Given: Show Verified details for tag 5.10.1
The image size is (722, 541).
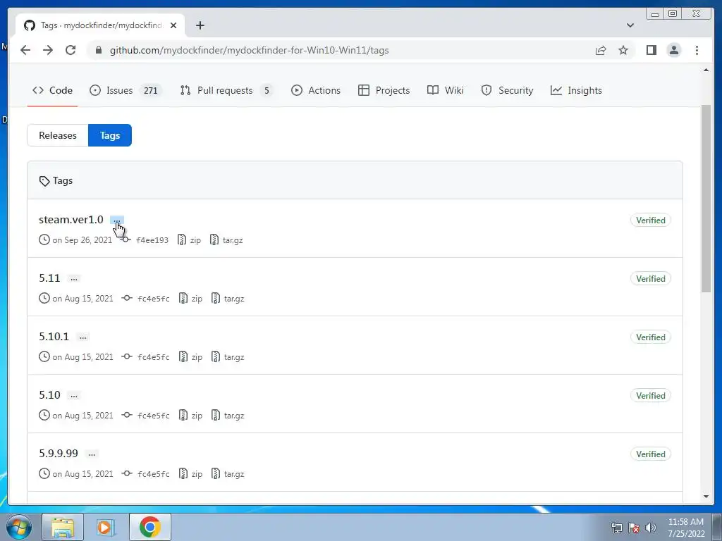Looking at the screenshot, I should [x=651, y=337].
